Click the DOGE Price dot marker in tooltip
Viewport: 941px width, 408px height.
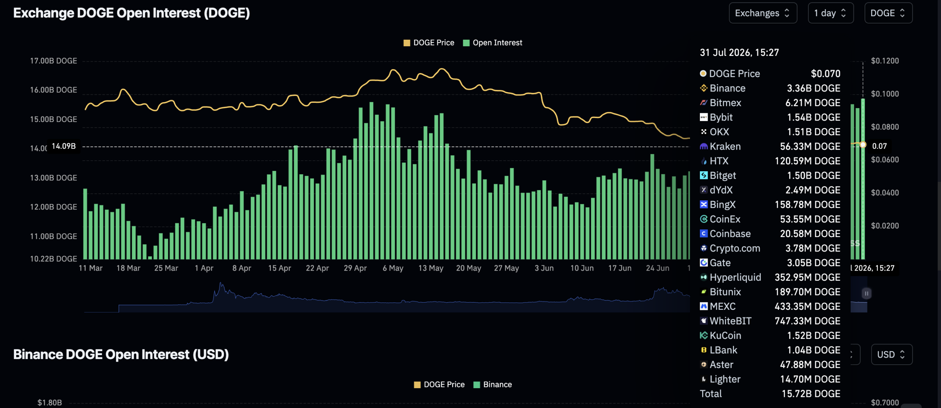pos(703,74)
